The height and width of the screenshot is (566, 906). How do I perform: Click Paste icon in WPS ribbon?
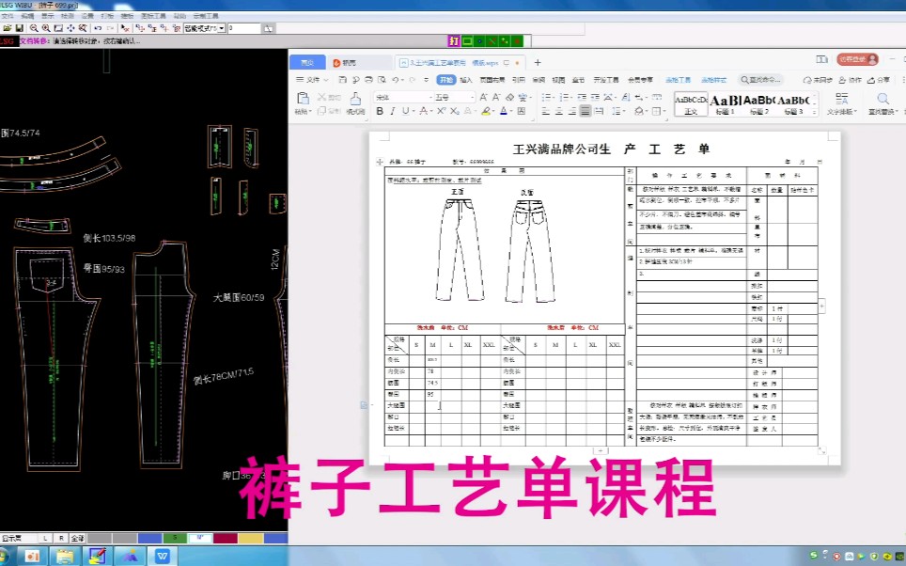coord(303,99)
